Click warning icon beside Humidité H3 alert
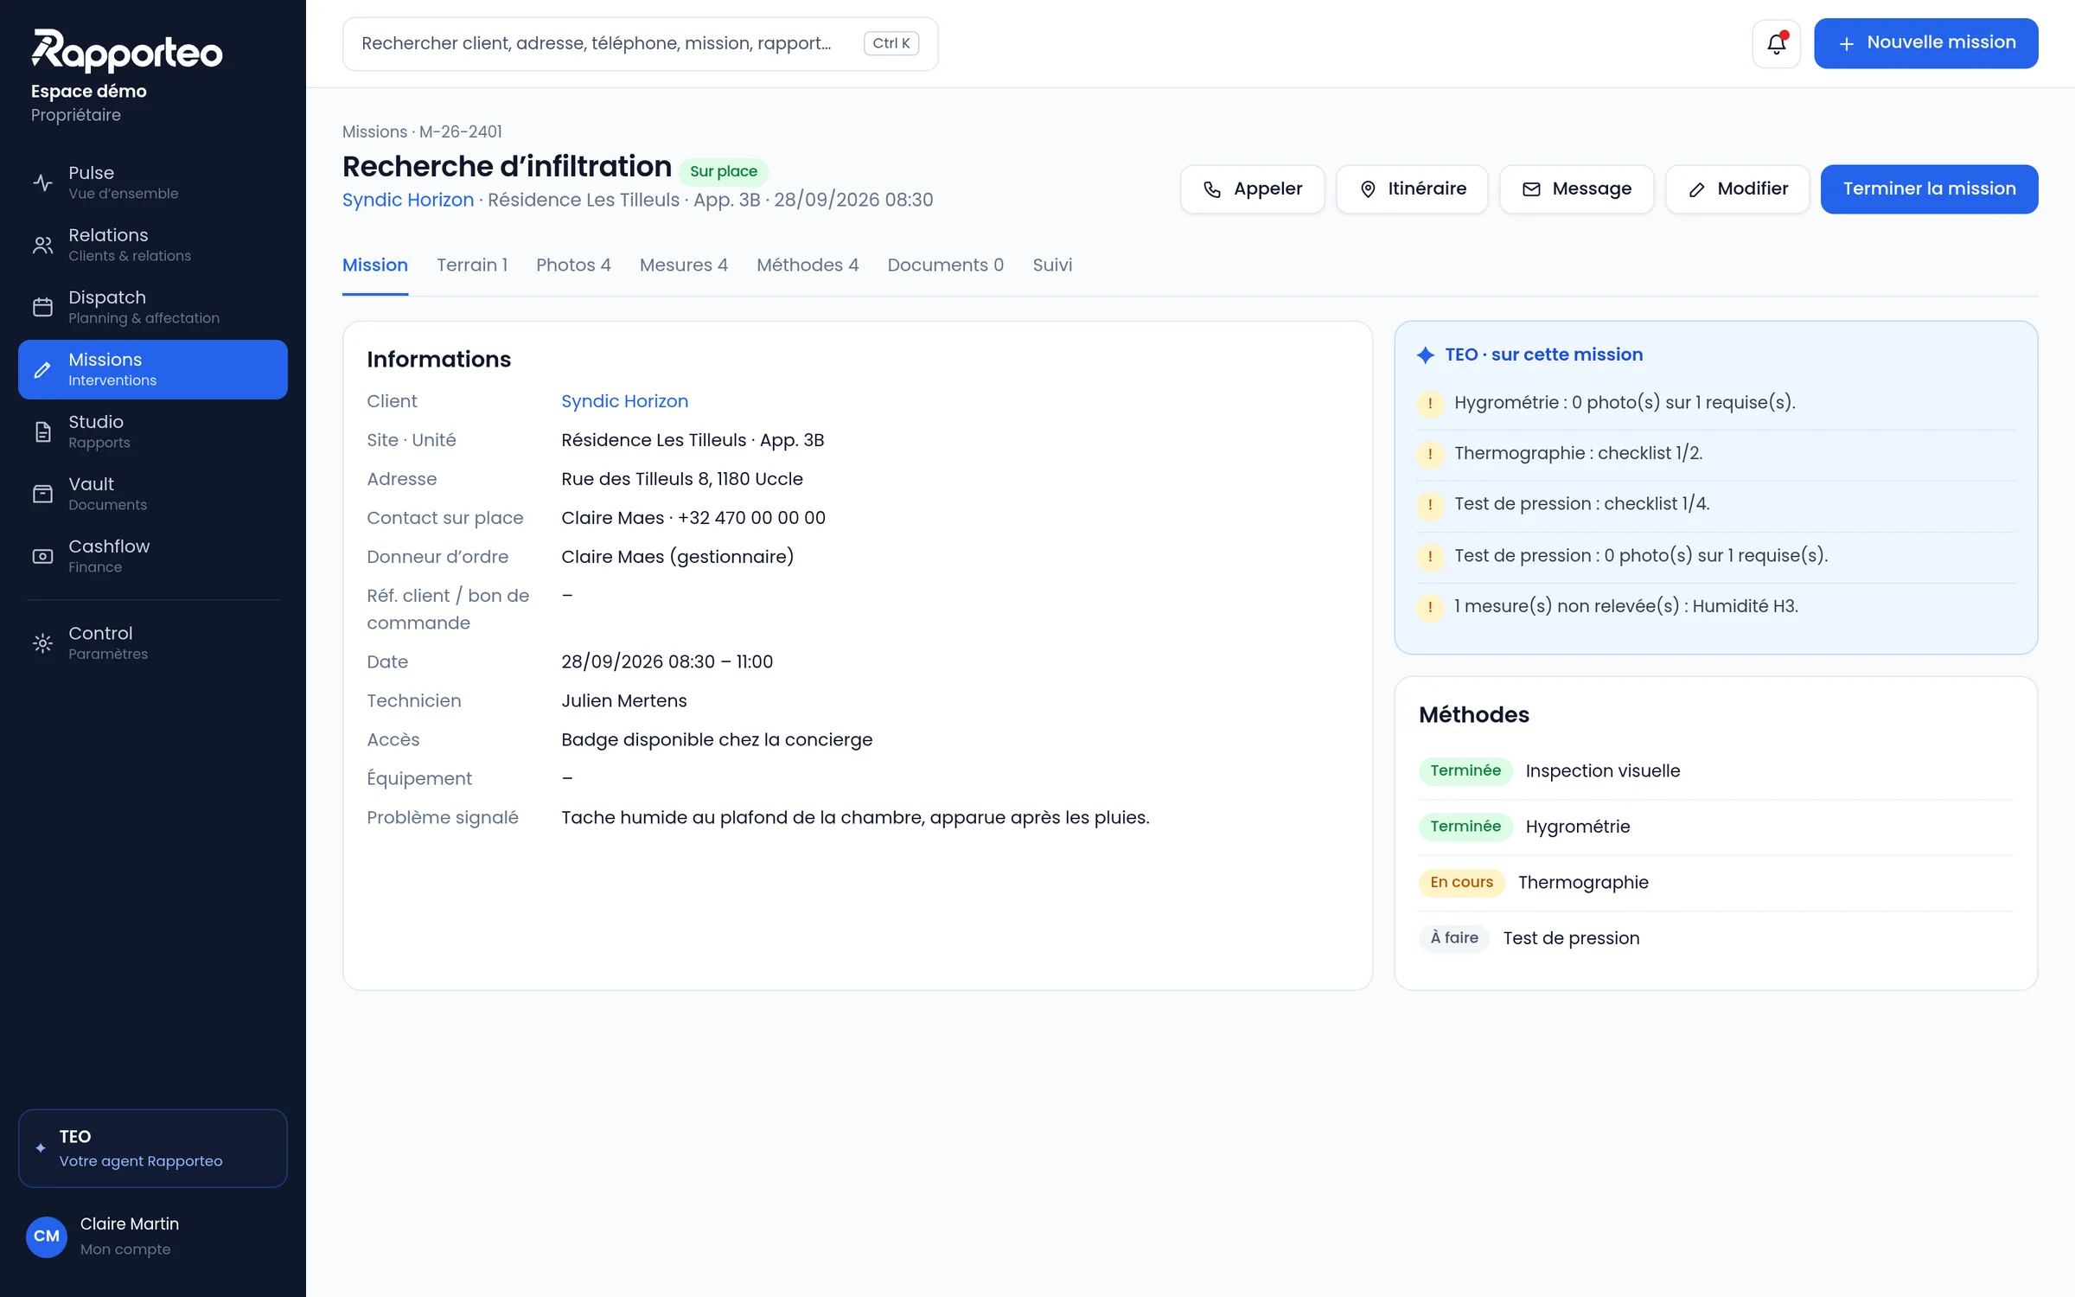2075x1297 pixels. pos(1430,607)
